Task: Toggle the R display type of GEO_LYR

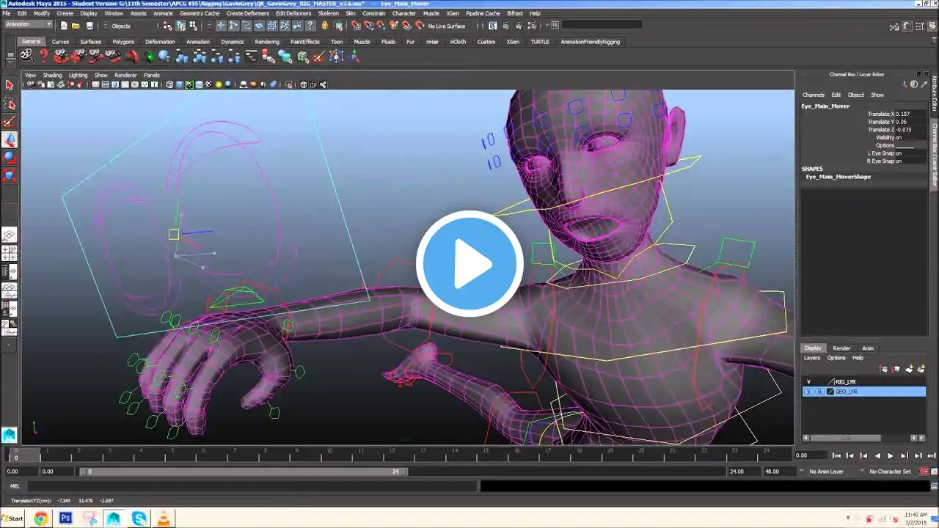Action: click(x=819, y=392)
